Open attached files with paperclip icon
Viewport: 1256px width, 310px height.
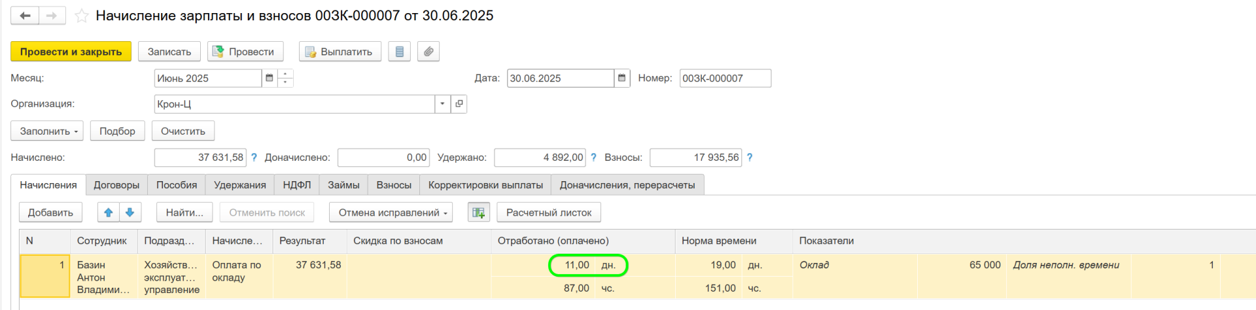click(x=428, y=52)
